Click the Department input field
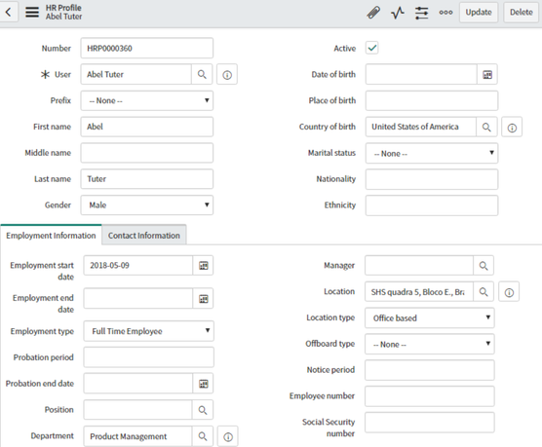Viewport: 542px width, 447px height. tap(137, 436)
